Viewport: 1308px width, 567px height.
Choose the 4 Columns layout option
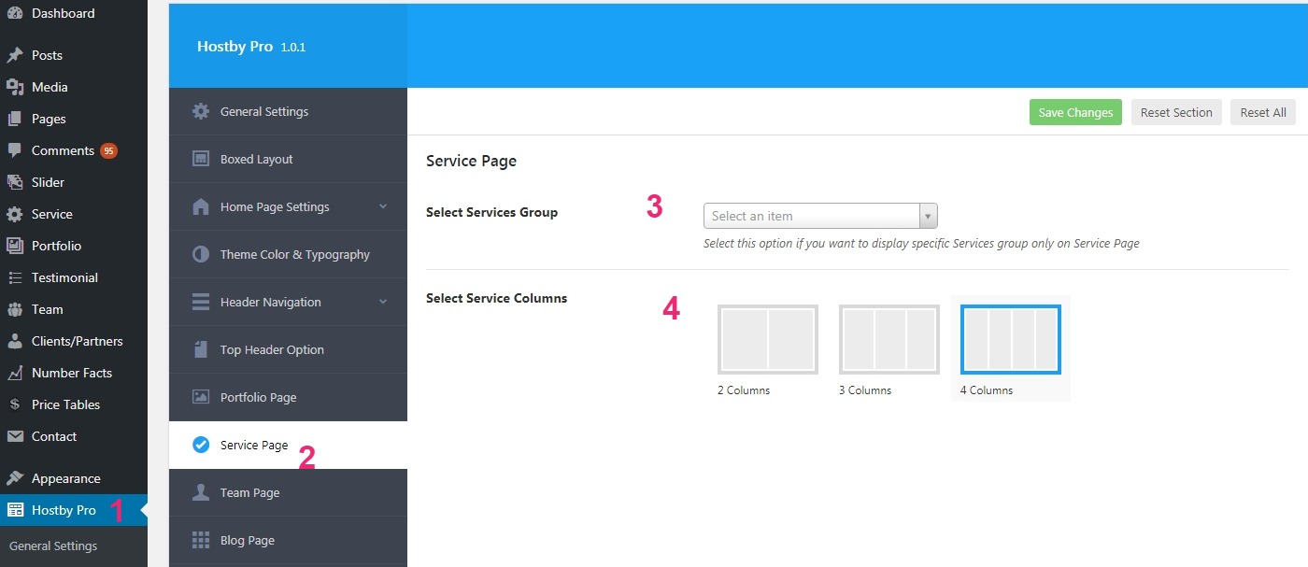click(1011, 339)
